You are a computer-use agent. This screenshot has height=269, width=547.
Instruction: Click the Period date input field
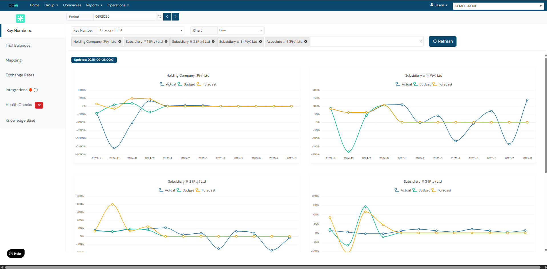125,17
